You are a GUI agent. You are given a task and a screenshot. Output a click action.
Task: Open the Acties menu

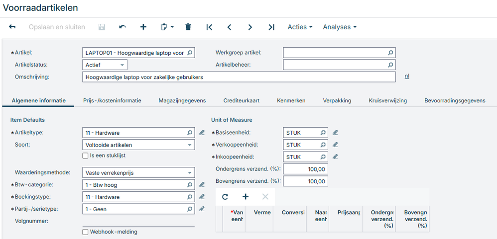pyautogui.click(x=300, y=27)
